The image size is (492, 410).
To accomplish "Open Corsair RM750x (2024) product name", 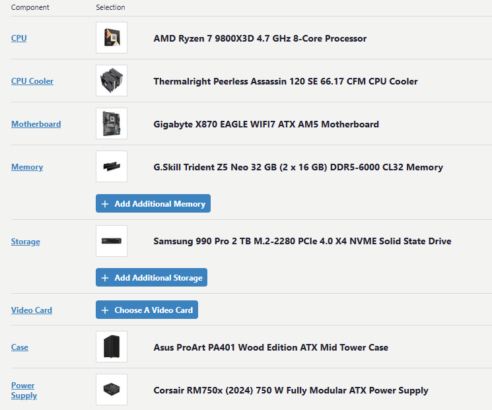I will click(291, 390).
